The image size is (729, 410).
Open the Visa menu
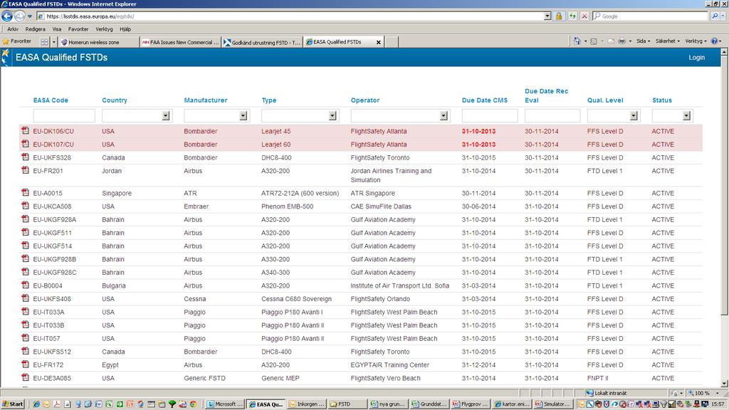pos(57,28)
